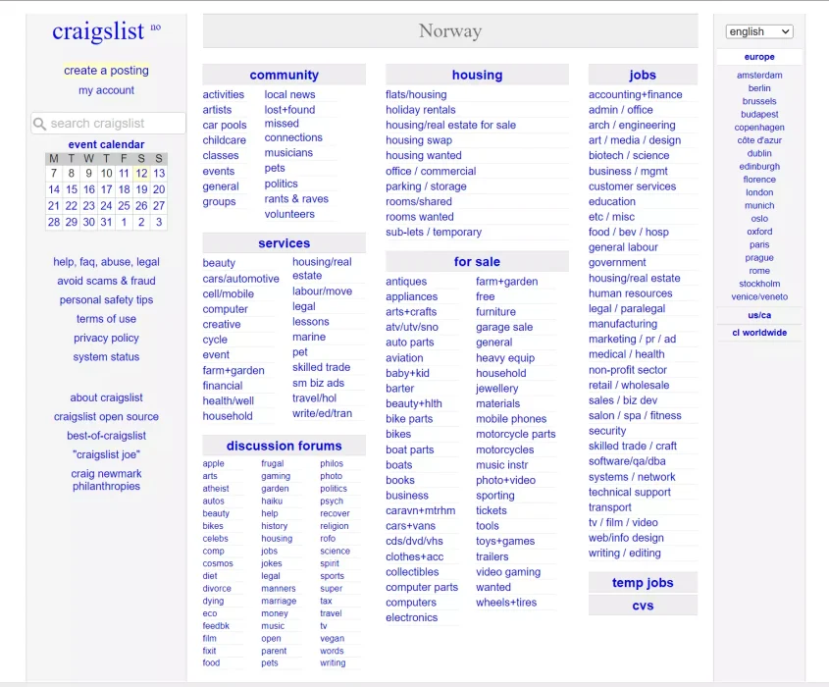Open the for sale section header

pos(477,262)
